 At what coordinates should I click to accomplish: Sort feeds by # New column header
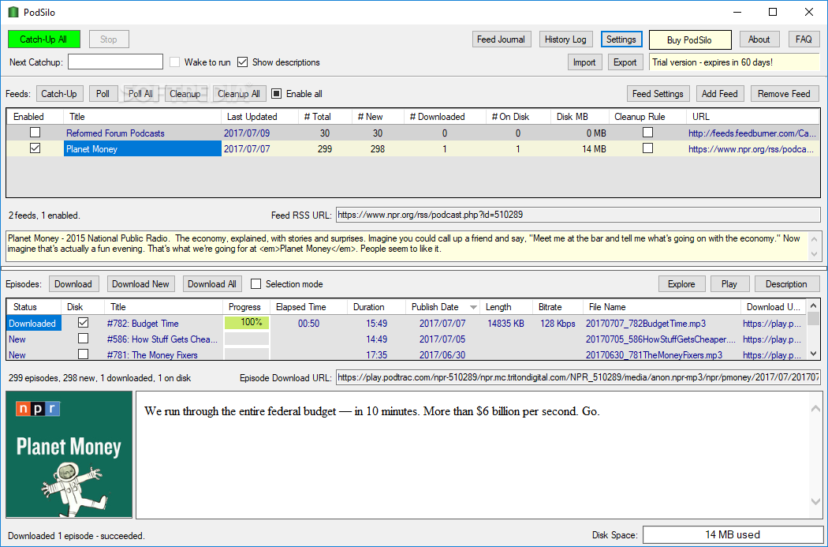coord(378,117)
